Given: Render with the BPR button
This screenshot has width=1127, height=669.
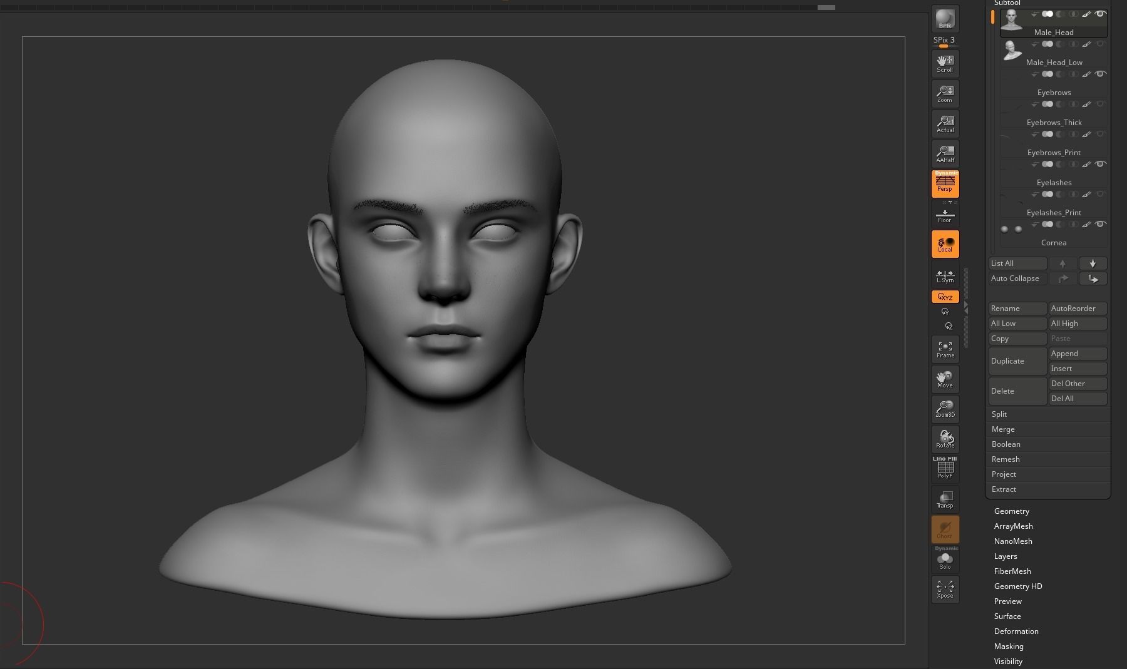Looking at the screenshot, I should point(945,19).
